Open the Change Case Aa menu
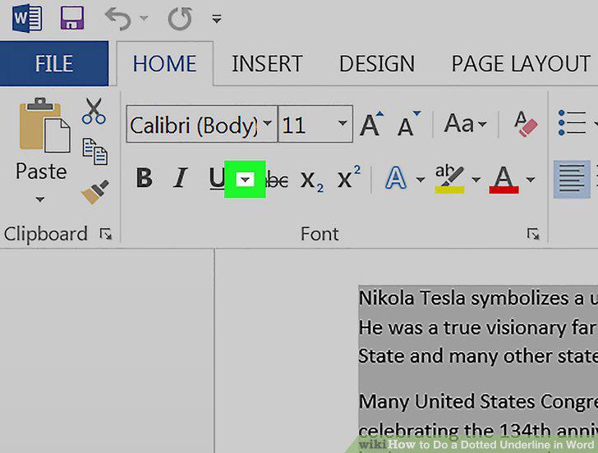Screen dimensions: 598x453 [465, 123]
